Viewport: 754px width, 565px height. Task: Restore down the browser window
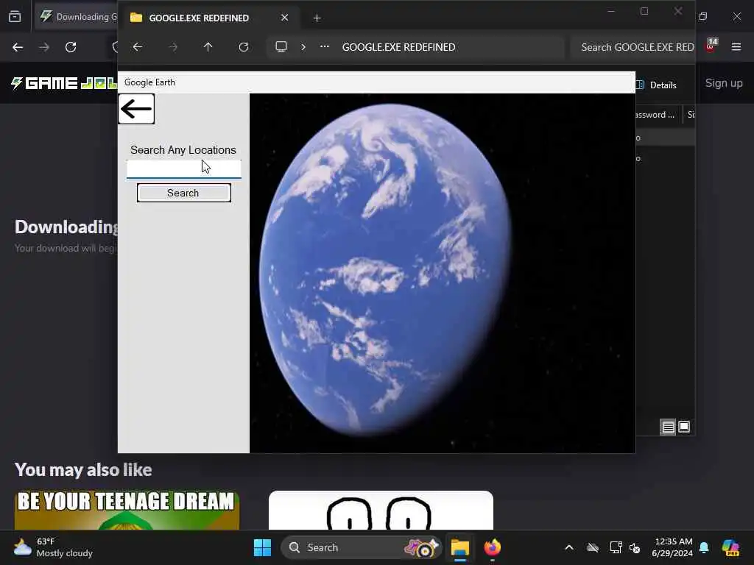703,16
